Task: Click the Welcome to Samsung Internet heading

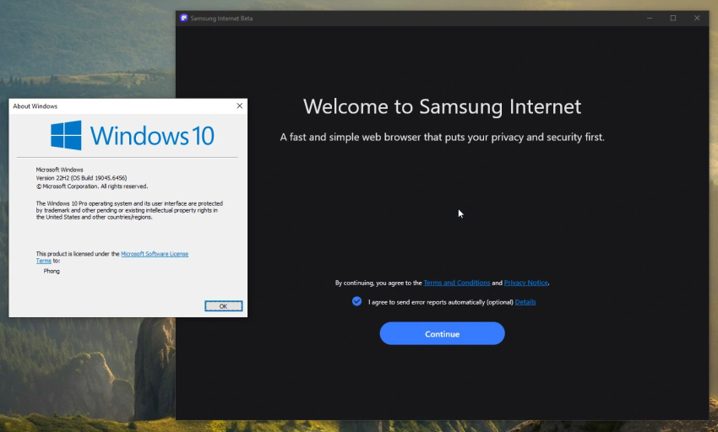Action: [442, 106]
